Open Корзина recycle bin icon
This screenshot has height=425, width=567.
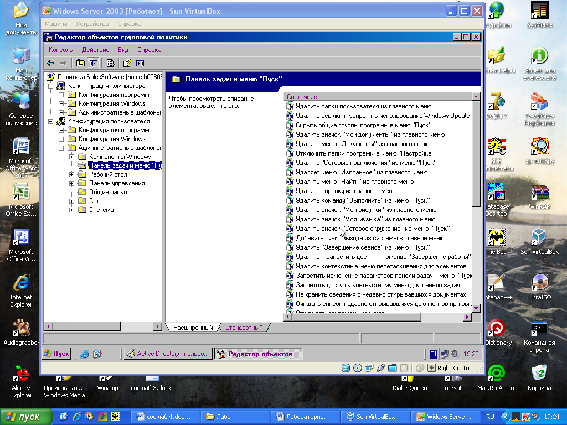tap(539, 377)
